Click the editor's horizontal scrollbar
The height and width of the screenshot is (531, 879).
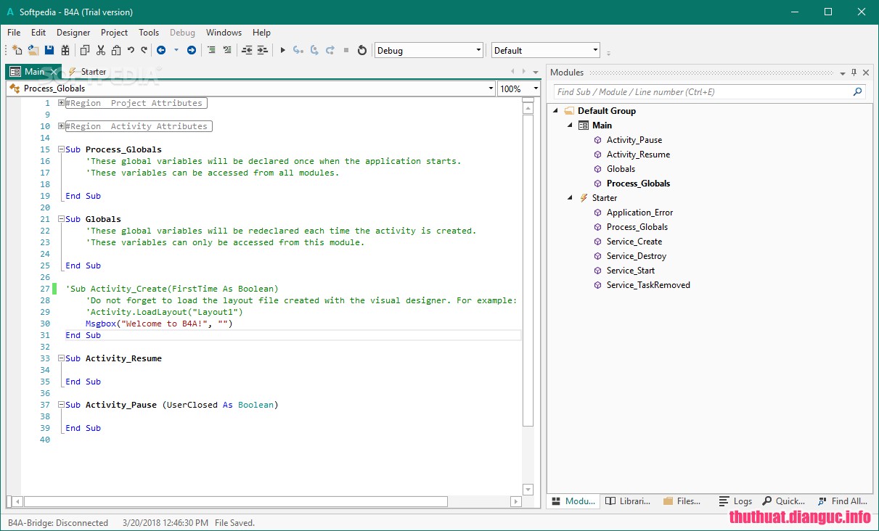[x=236, y=501]
